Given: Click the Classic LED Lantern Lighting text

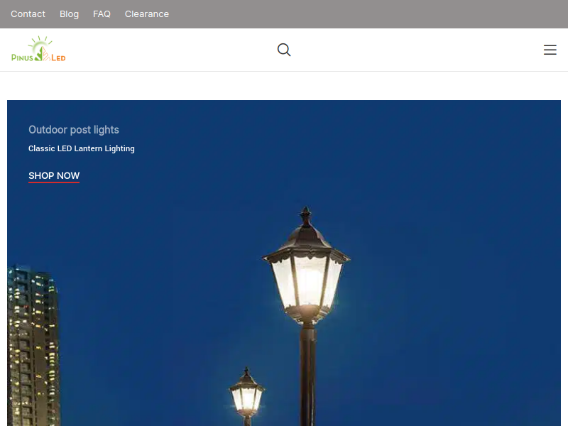Looking at the screenshot, I should (x=82, y=148).
